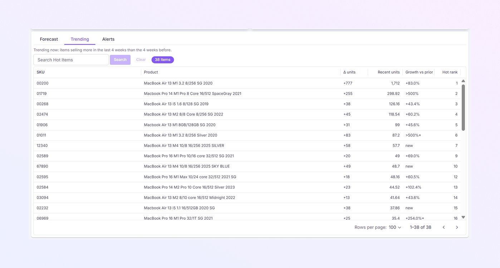Click the 118.54 recent units value
This screenshot has width=500, height=268.
[394, 114]
